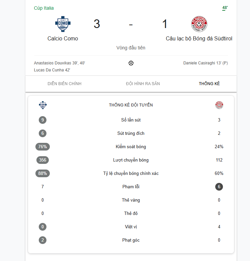The width and height of the screenshot is (250, 261).
Task: Click the small Südtirol logo in stats card
Action: pos(219,105)
